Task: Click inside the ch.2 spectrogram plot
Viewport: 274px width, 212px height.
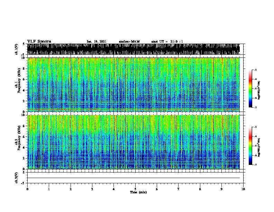Action: 134,142
